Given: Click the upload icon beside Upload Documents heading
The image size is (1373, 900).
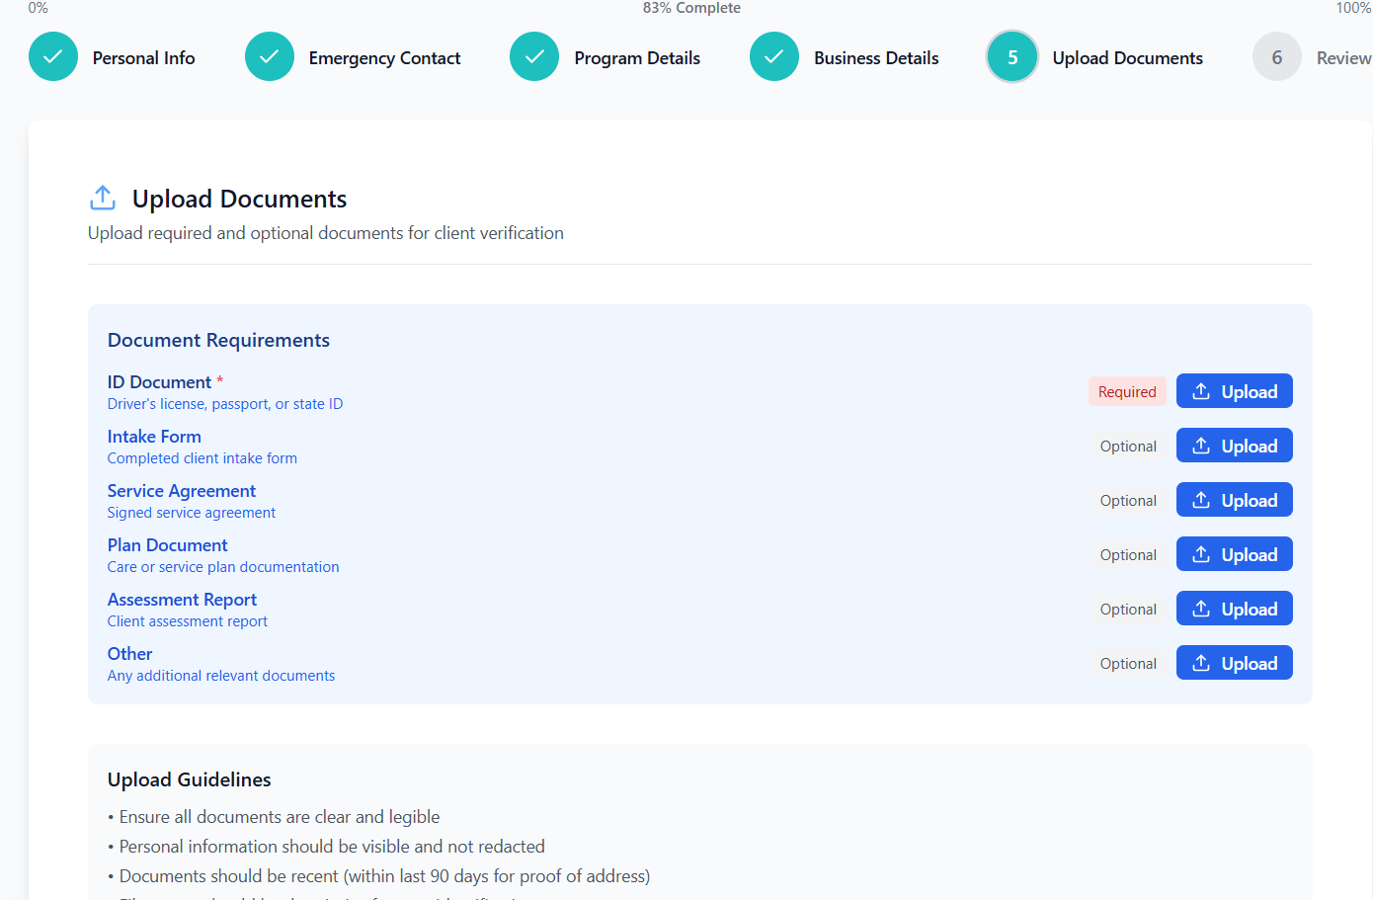Looking at the screenshot, I should [103, 198].
